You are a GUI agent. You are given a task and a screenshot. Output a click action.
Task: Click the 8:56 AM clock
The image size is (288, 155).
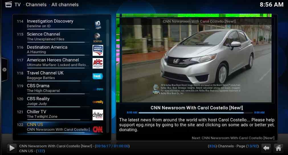click(x=272, y=5)
